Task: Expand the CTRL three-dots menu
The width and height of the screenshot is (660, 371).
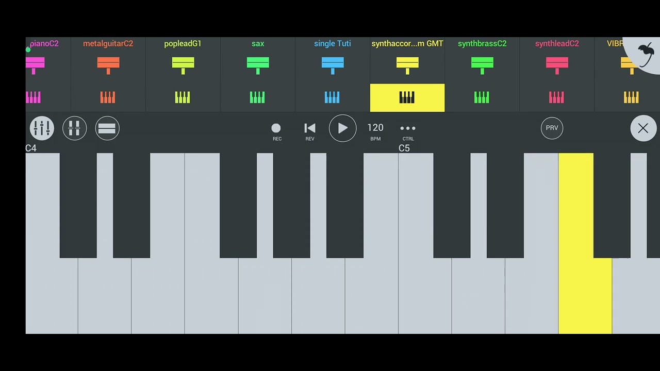Action: (x=408, y=131)
